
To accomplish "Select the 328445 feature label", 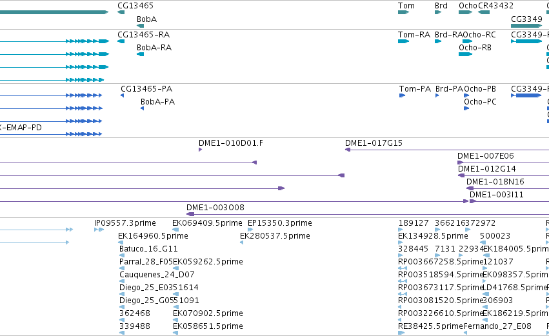I will tap(413, 249).
